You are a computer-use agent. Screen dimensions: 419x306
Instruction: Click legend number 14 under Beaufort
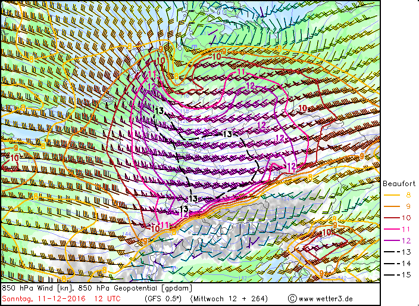coord(406,264)
